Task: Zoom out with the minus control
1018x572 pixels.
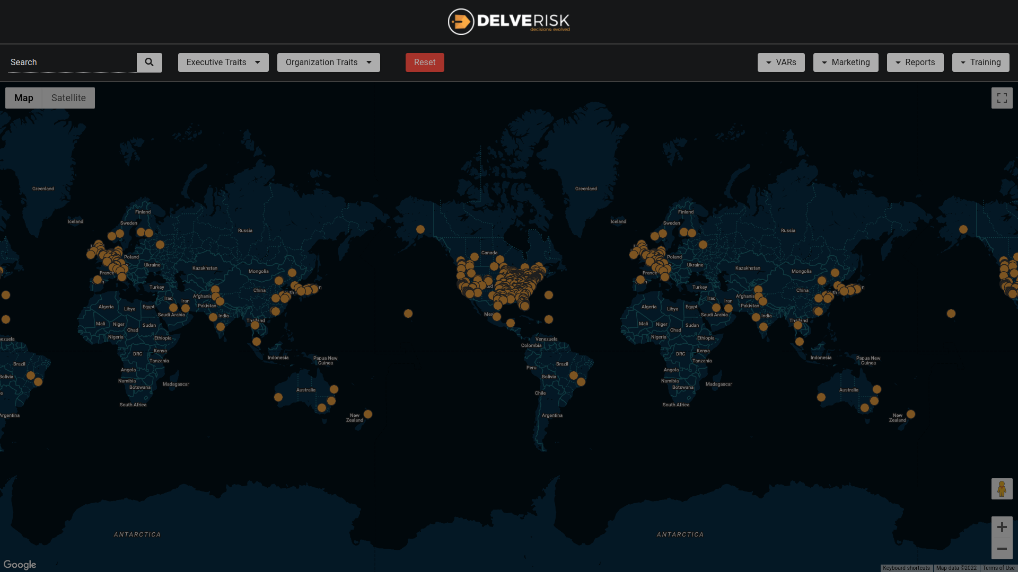Action: pos(1002,549)
